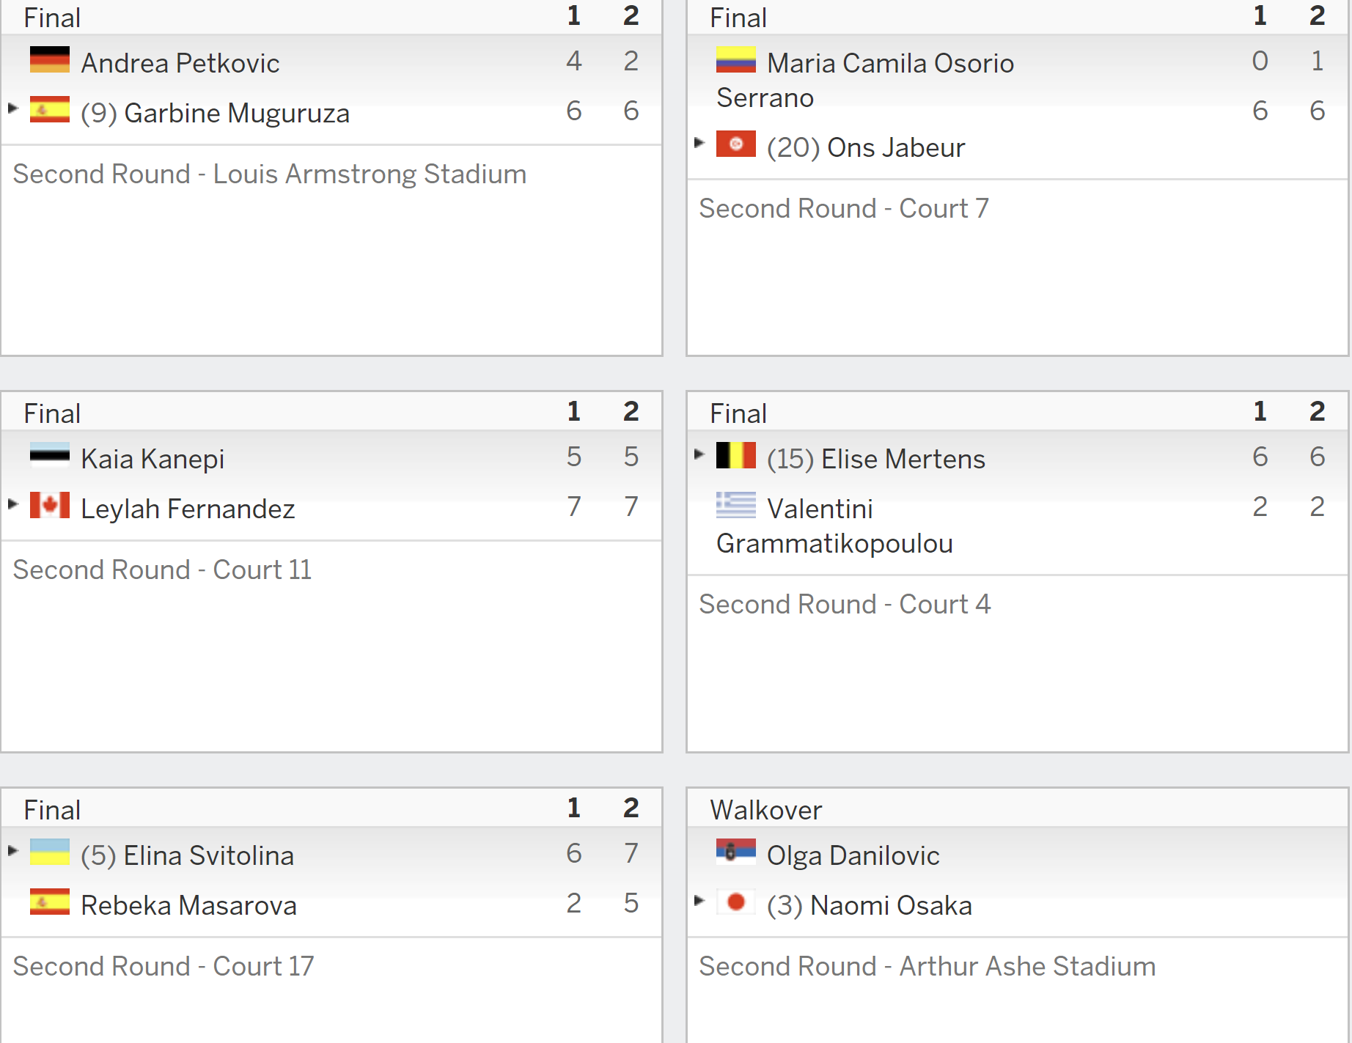
Task: Click the Walkover match status label
Action: tap(765, 810)
